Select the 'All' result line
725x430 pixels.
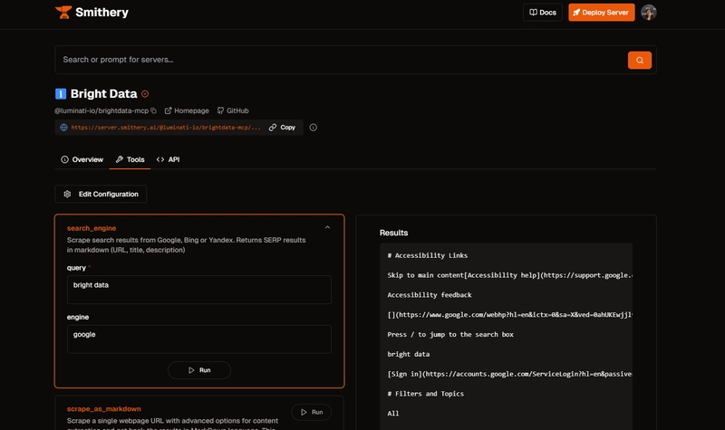393,414
